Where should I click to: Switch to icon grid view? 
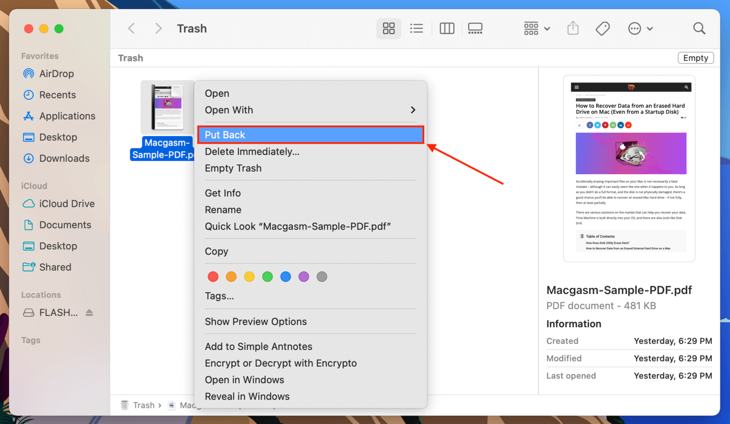tap(388, 28)
